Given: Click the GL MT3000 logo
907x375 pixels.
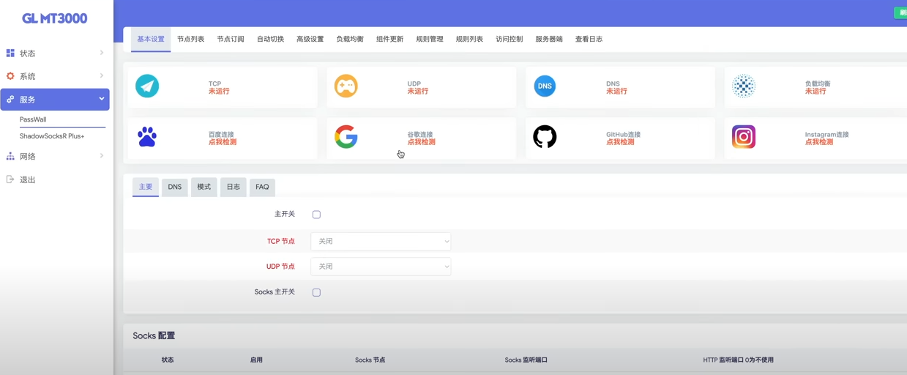Looking at the screenshot, I should tap(55, 18).
